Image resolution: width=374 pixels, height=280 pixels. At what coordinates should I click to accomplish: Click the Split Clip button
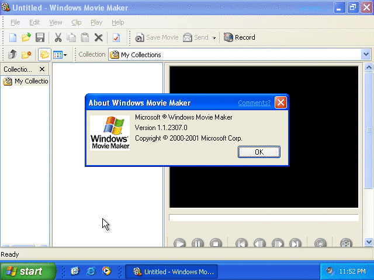(x=346, y=243)
